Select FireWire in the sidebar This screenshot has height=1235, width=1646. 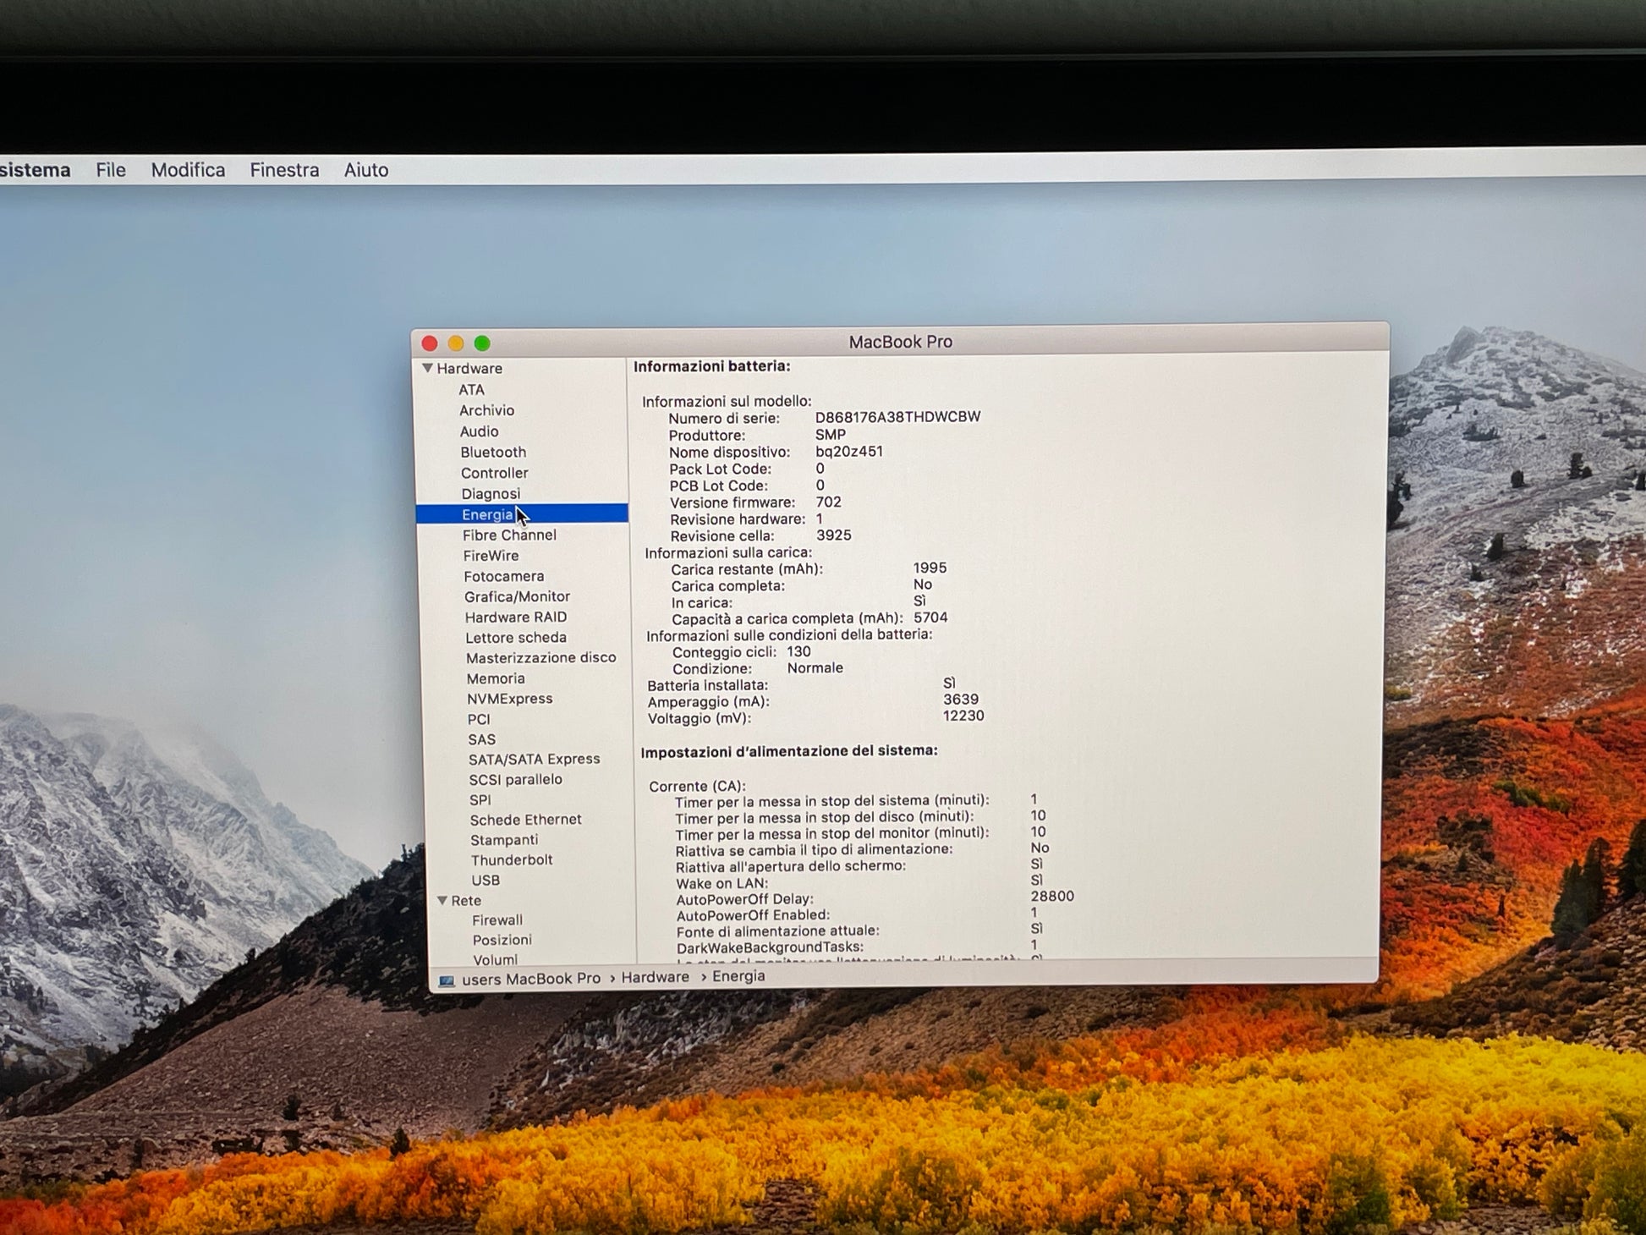[x=491, y=556]
